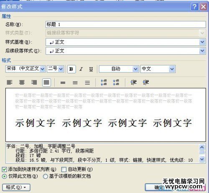209x193 pixels.
Task: Select 基于该模板的新文档 radio option
Action: 45,176
